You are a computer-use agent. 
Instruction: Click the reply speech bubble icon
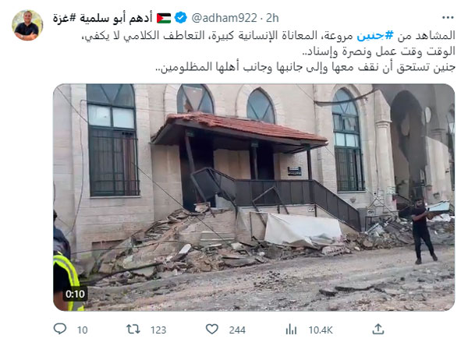pyautogui.click(x=60, y=329)
